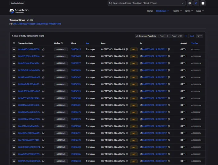Copy transaction hash 0x992b4047618e8baf2
This screenshot has height=165, width=218.
tap(43, 77)
